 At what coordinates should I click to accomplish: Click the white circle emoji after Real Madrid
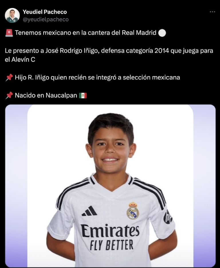[x=162, y=33]
